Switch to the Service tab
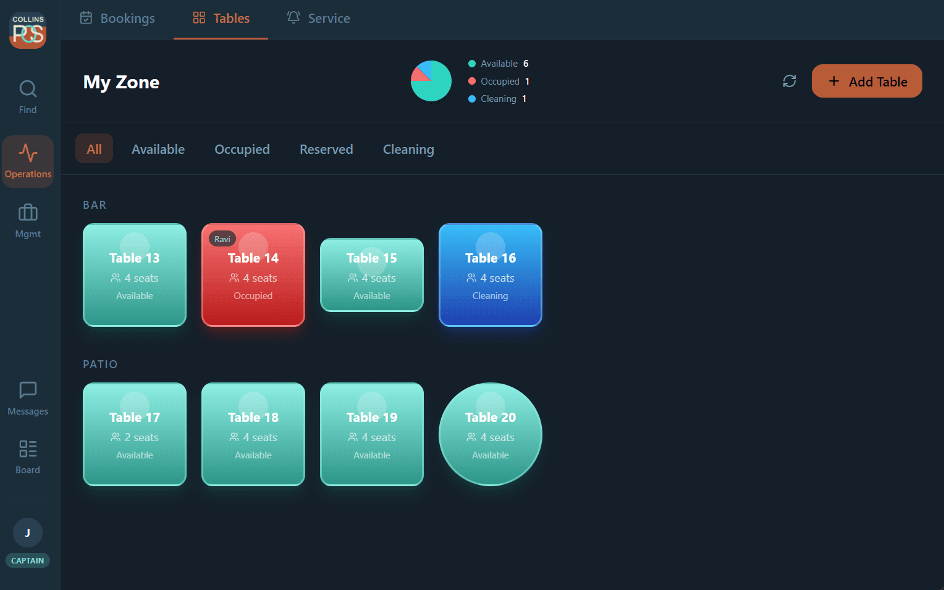Image resolution: width=944 pixels, height=590 pixels. [318, 19]
